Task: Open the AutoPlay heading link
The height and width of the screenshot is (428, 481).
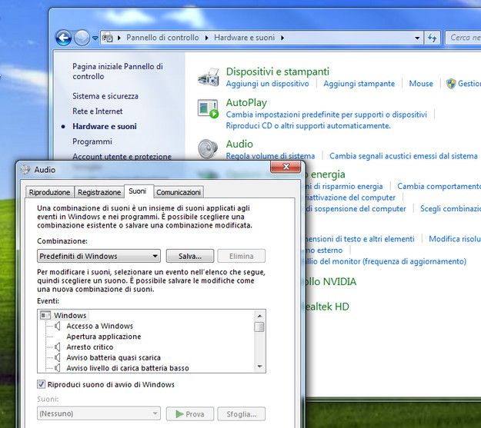Action: click(x=246, y=103)
